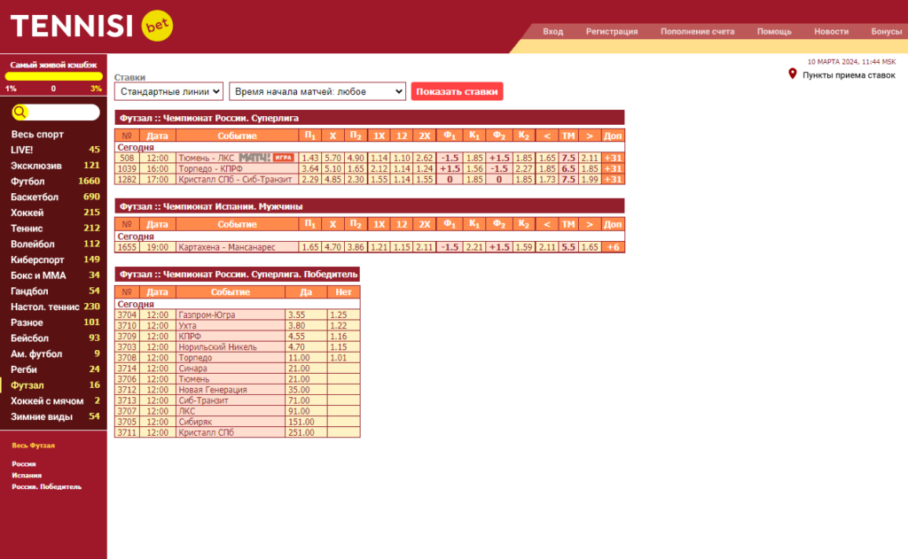The width and height of the screenshot is (908, 559).
Task: Click Весь Футзал sublink
Action: pos(33,446)
